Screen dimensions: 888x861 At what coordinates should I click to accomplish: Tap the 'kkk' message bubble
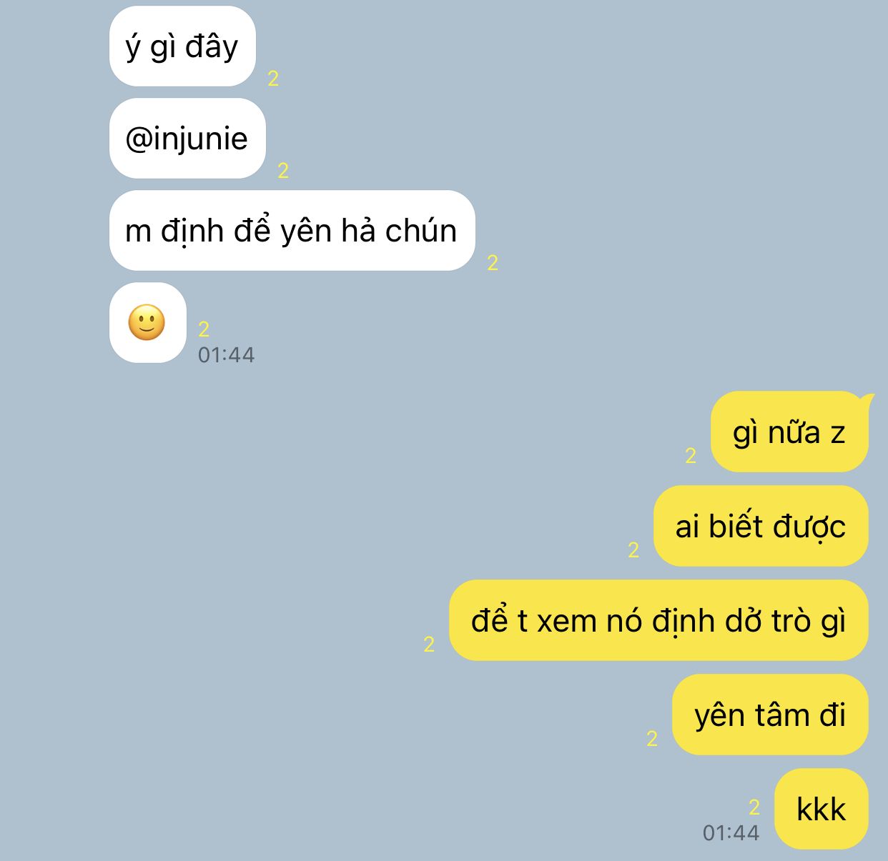tap(822, 809)
